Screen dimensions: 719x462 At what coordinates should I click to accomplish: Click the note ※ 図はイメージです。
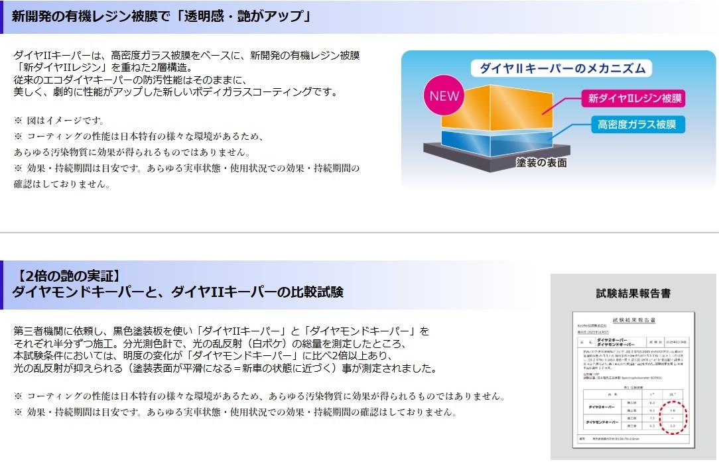pos(60,121)
